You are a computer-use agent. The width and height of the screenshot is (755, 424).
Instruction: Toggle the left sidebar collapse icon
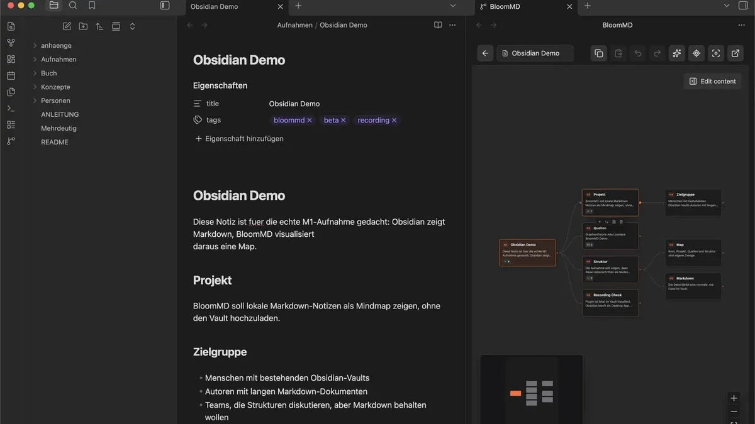(165, 5)
